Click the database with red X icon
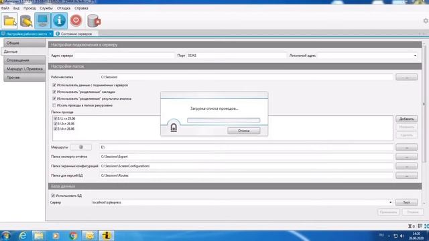The image size is (429, 241). point(94,21)
